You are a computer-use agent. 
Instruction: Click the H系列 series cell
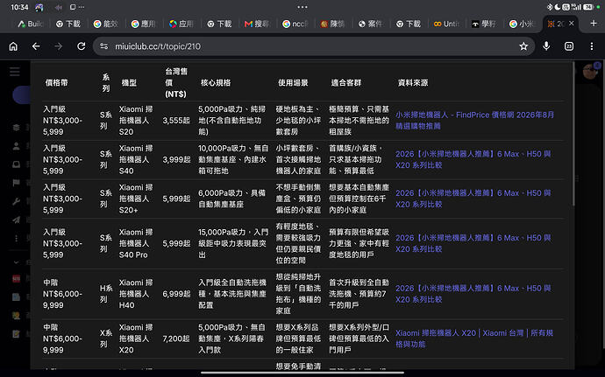pos(106,294)
